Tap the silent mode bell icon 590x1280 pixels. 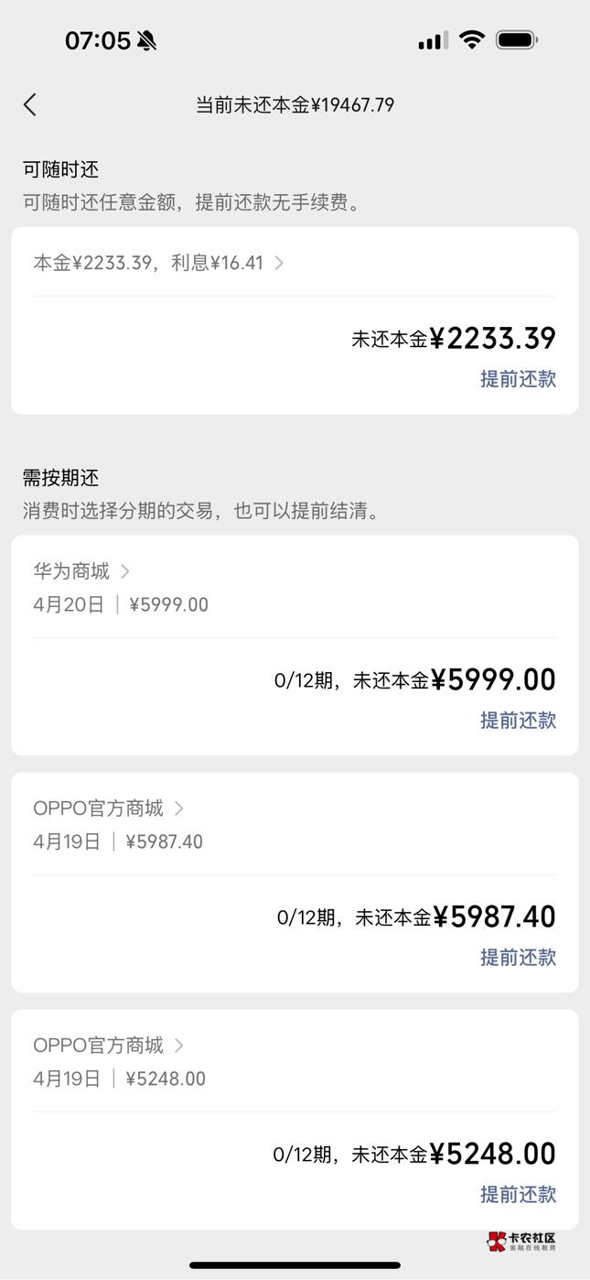coord(146,40)
